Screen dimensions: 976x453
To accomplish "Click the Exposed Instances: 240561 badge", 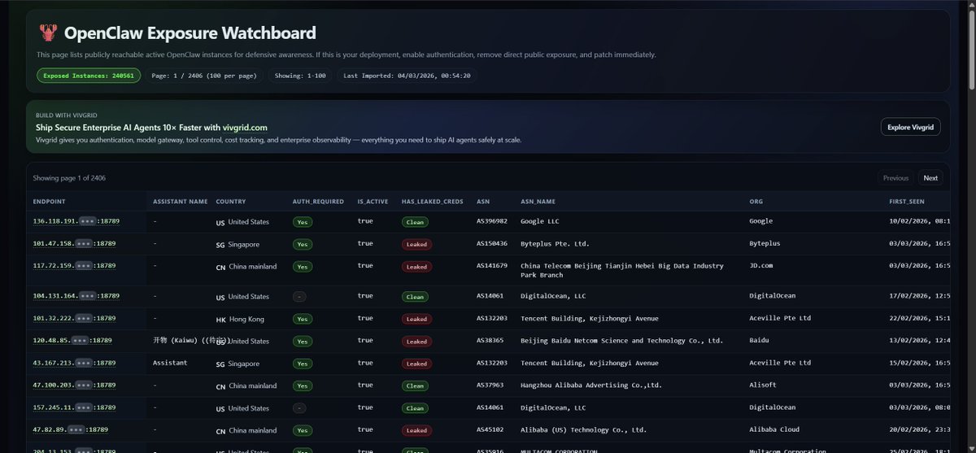I will pyautogui.click(x=89, y=76).
